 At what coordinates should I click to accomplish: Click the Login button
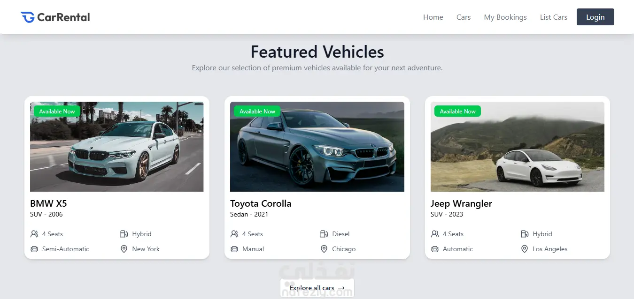click(x=595, y=17)
